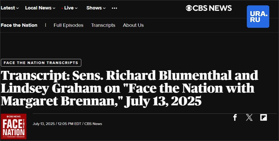Share article on Flipboard icon
Screen dimensions: 279x141
point(263,118)
